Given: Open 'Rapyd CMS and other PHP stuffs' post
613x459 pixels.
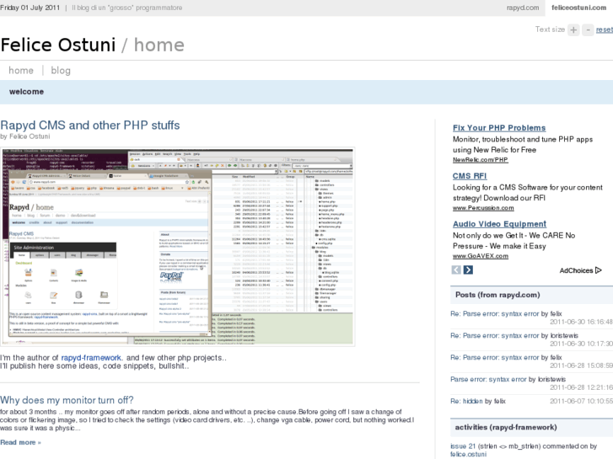Looking at the screenshot, I should coord(90,125).
